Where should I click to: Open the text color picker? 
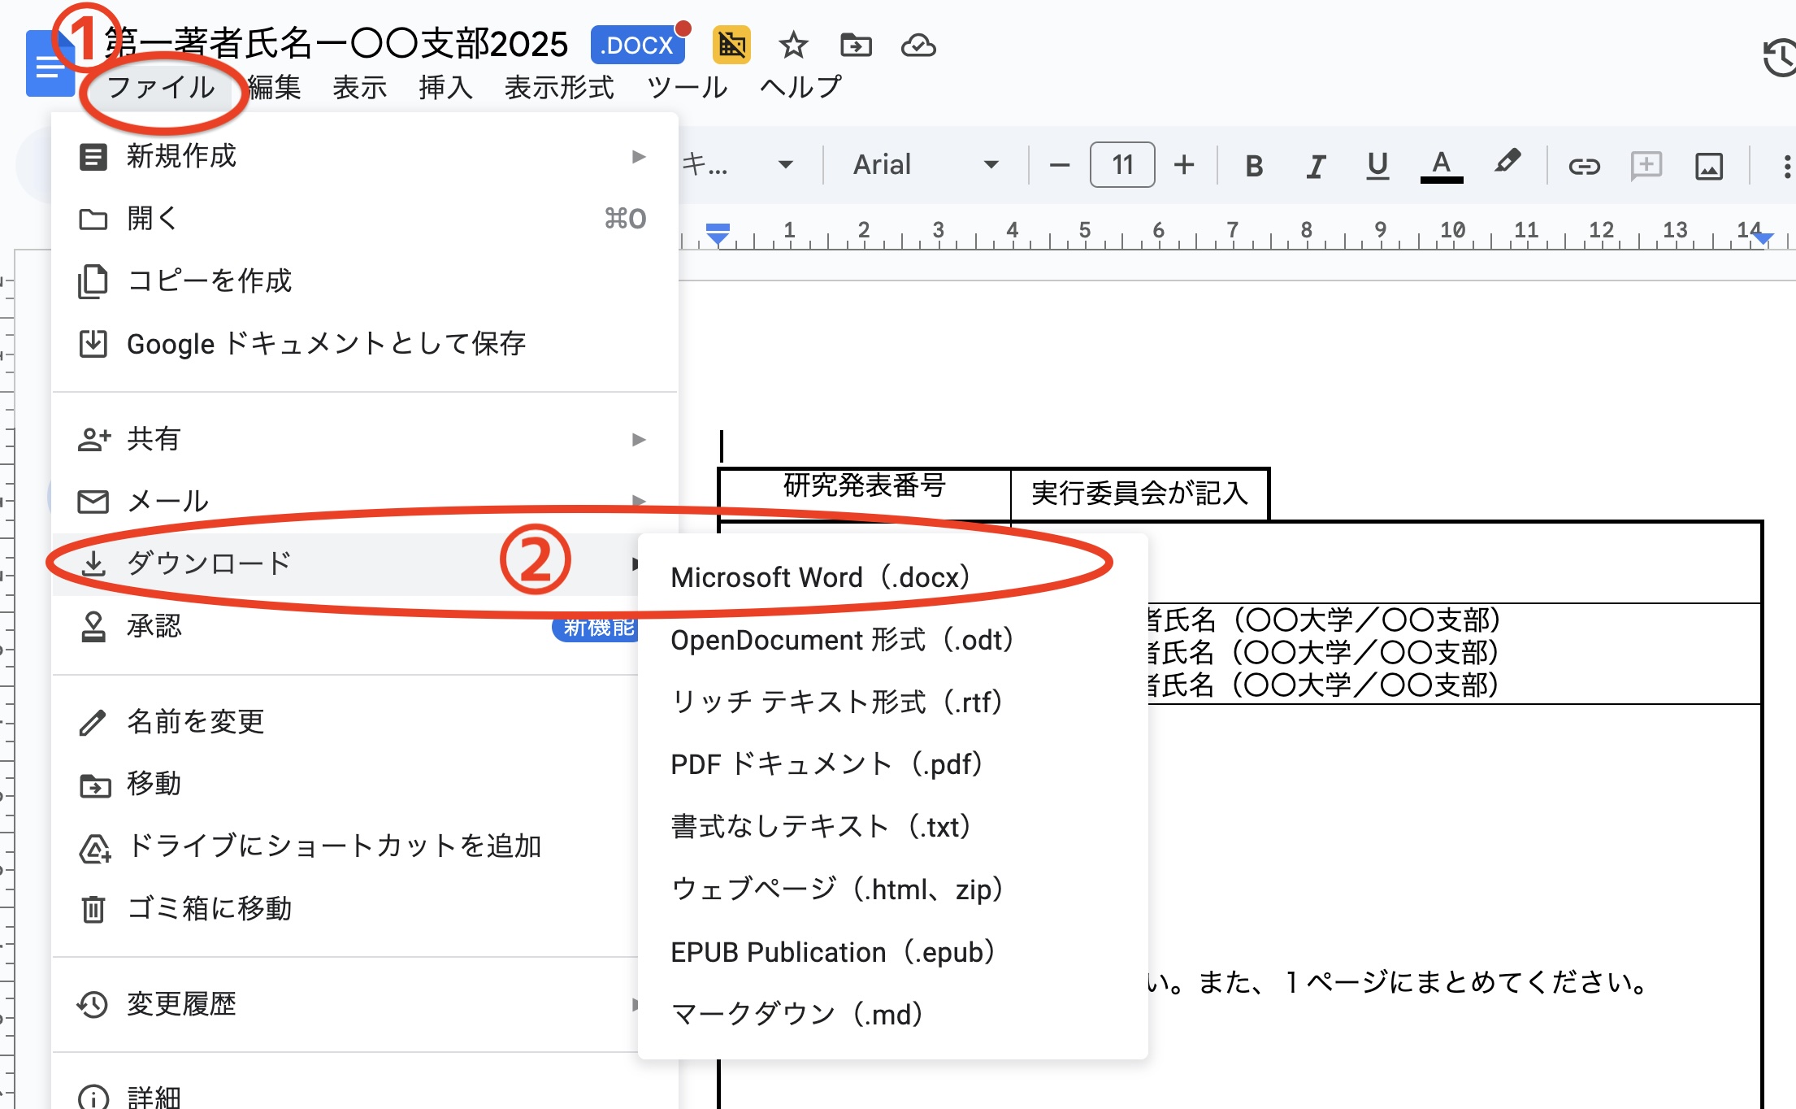(1441, 165)
